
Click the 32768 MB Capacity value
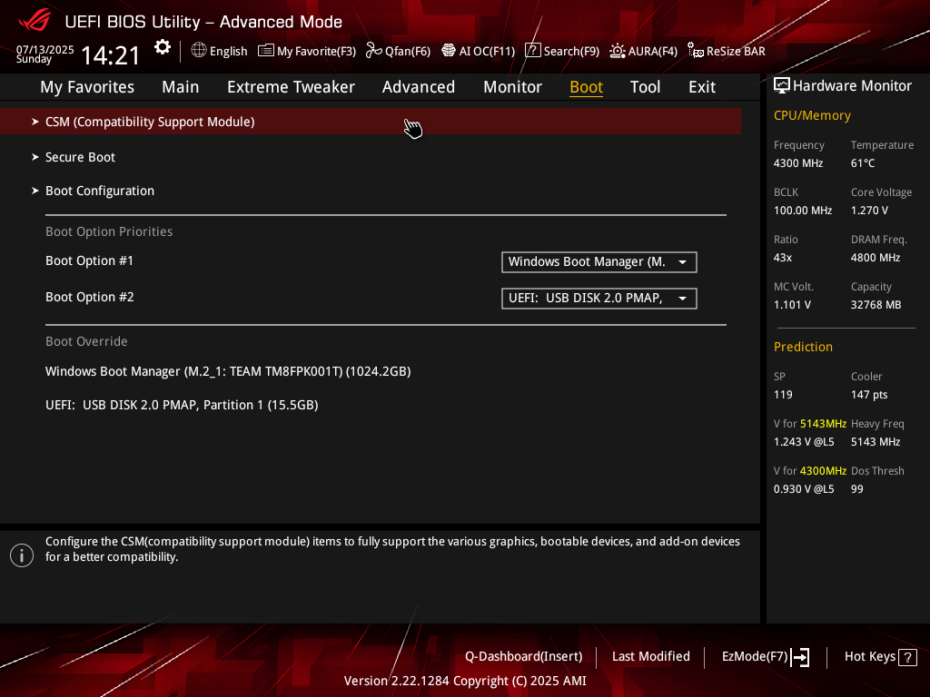coord(876,305)
